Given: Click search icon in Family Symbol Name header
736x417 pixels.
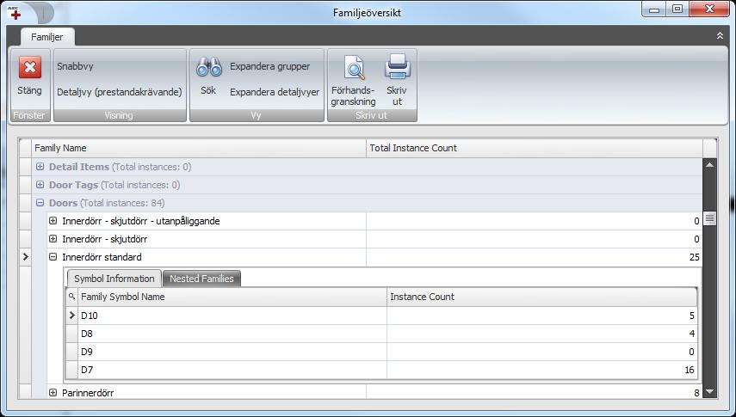Looking at the screenshot, I should (x=71, y=297).
